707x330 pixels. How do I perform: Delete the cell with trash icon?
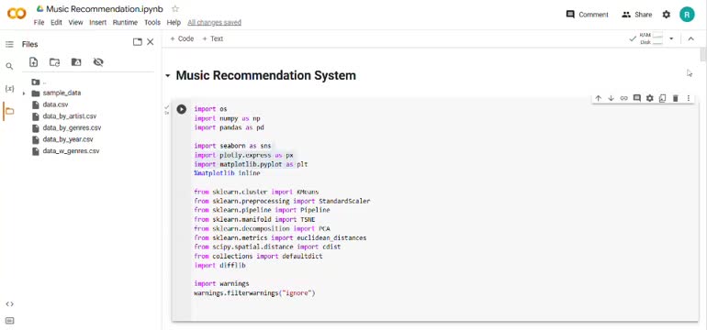pos(676,98)
